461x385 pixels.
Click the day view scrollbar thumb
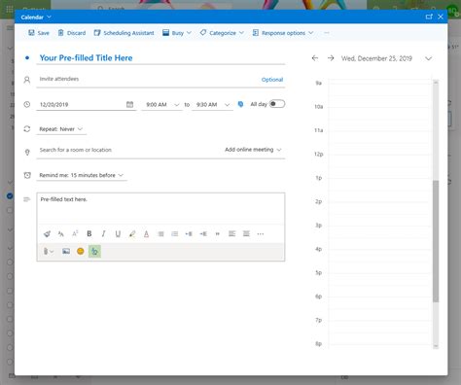[x=436, y=241]
